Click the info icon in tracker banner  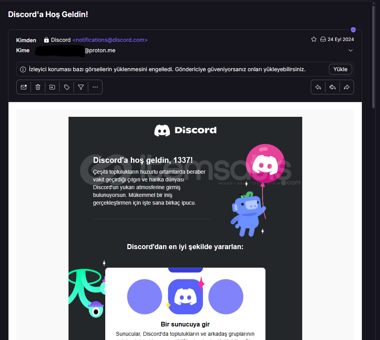pyautogui.click(x=23, y=70)
